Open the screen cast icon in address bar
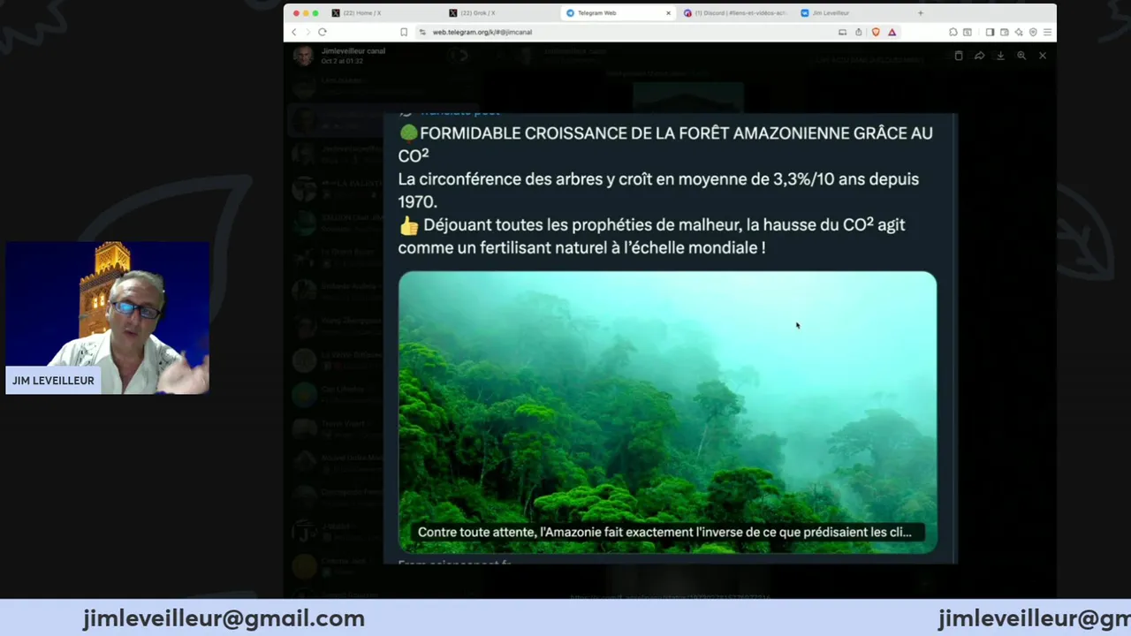 (842, 32)
